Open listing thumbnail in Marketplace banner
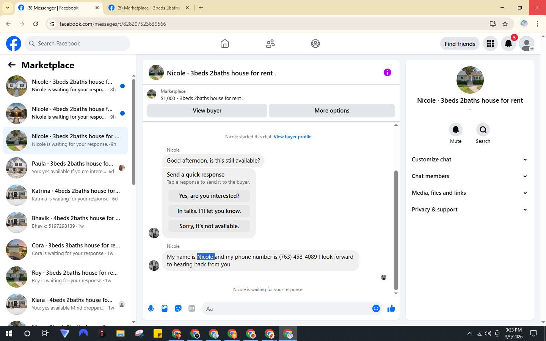 (x=152, y=94)
